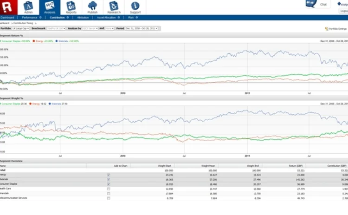Click the Portfolio Settings icon
This screenshot has height=215, width=348.
tap(327, 29)
